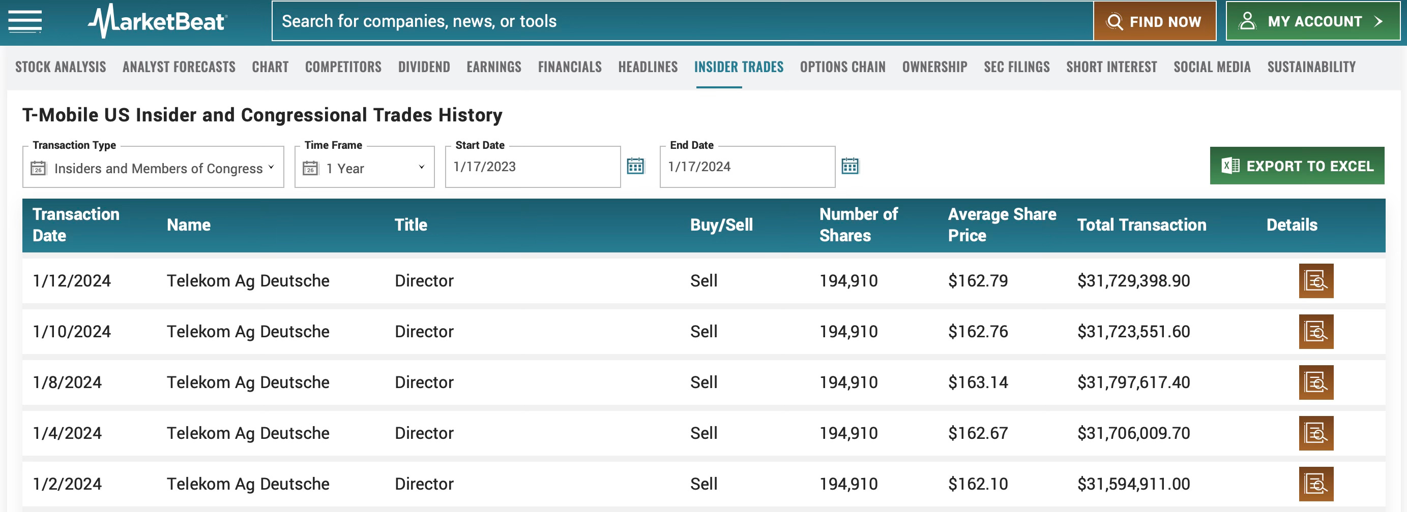Click the $31,797,617.40 total transaction value

tap(1133, 382)
